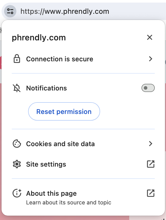Dismiss the site information panel
166x220 pixels.
pyautogui.click(x=150, y=37)
